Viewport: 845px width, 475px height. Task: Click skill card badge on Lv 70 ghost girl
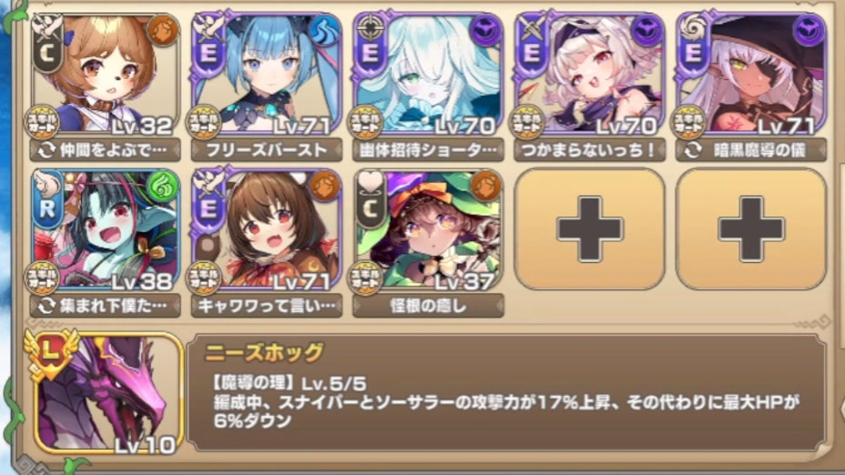click(x=366, y=123)
